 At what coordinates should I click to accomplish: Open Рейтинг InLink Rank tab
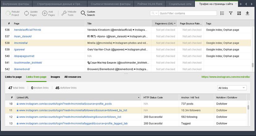[x=150, y=4]
